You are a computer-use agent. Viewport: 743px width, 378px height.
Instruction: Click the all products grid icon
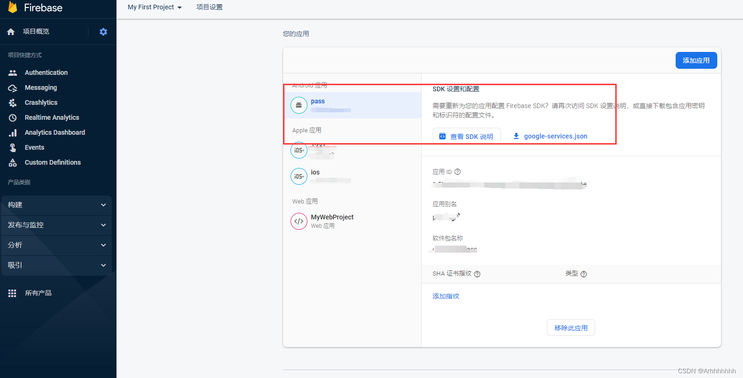point(12,293)
